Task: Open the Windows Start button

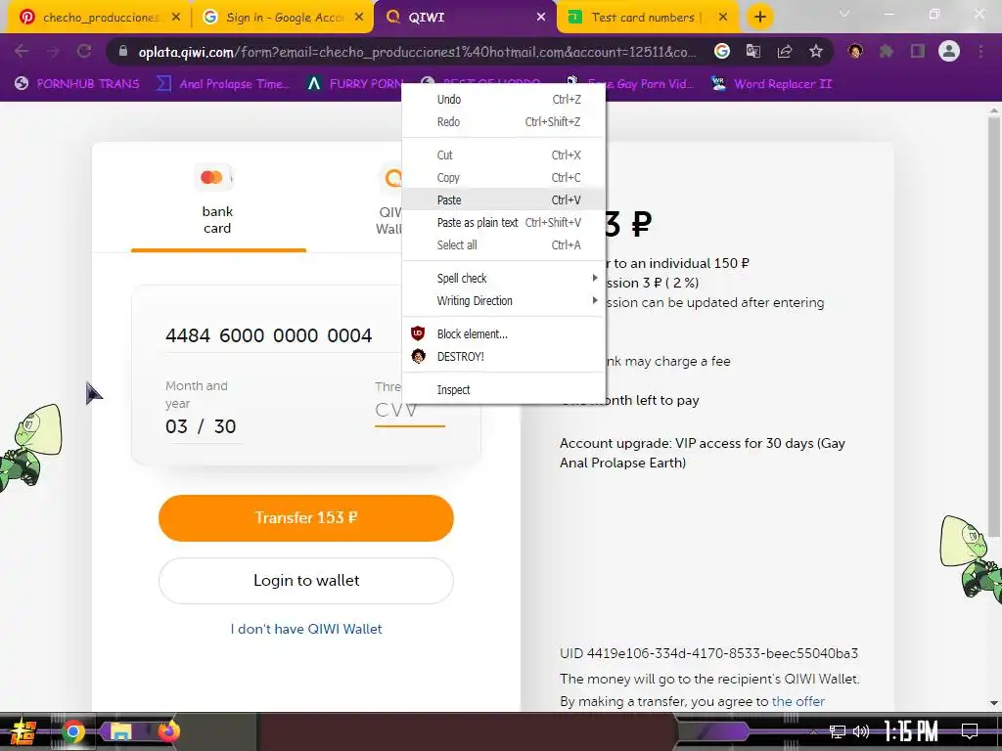Action: tap(23, 731)
